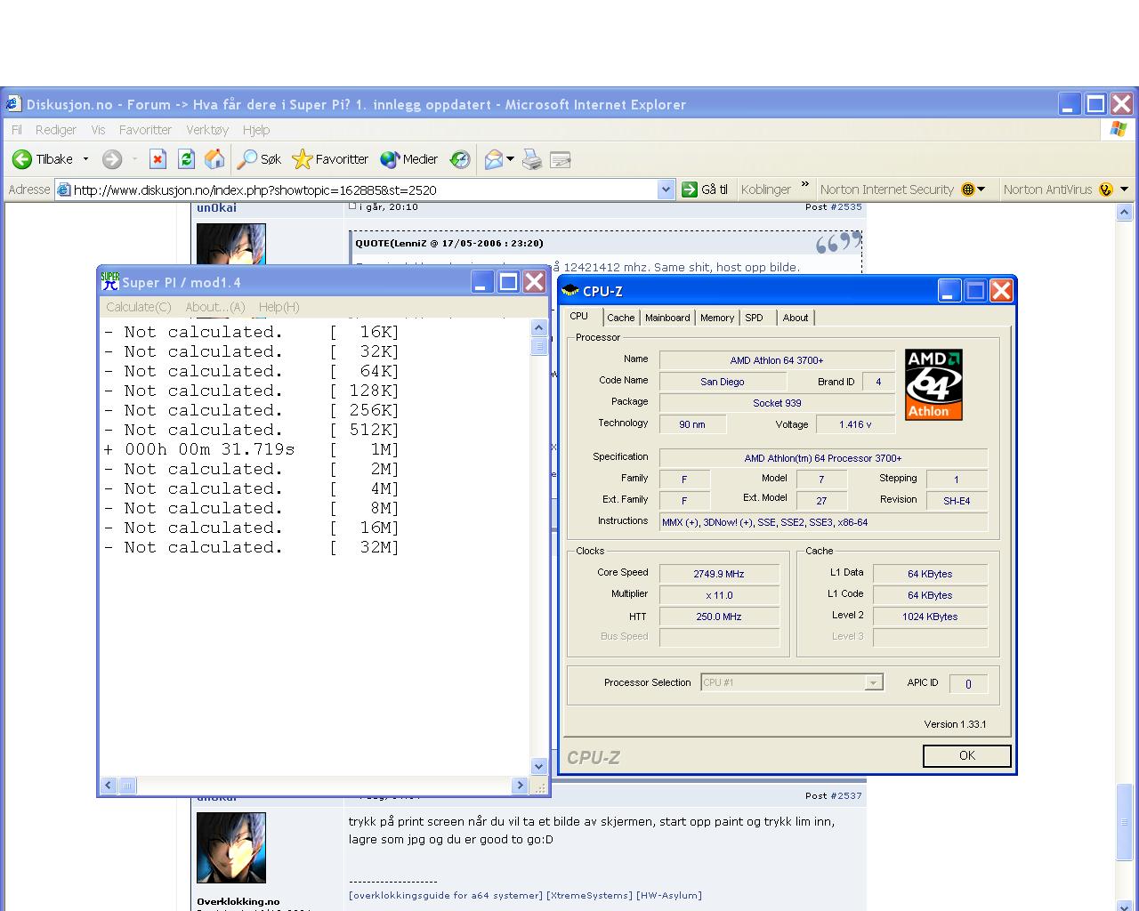Click the address bar URL field
The width and height of the screenshot is (1139, 911).
(365, 189)
